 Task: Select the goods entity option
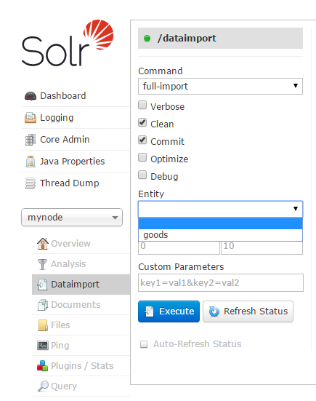[x=220, y=235]
